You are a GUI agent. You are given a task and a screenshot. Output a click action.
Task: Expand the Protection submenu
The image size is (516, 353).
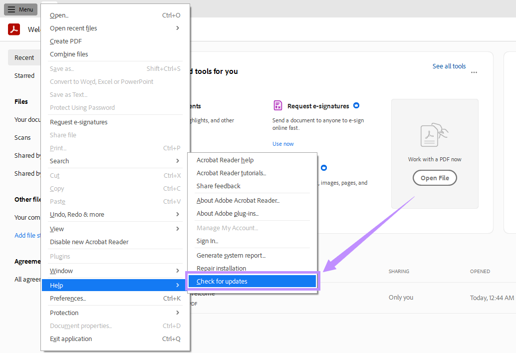178,313
